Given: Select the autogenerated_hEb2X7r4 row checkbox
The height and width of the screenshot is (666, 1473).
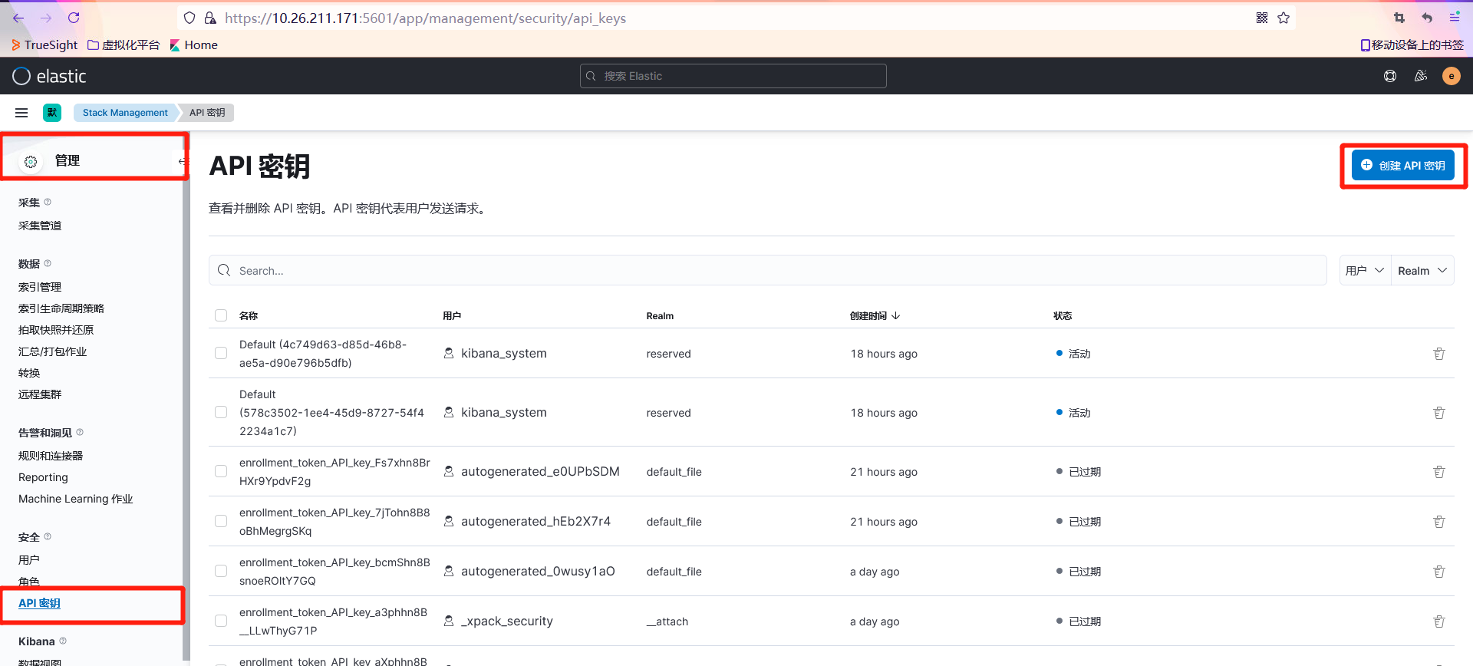Looking at the screenshot, I should click(221, 522).
